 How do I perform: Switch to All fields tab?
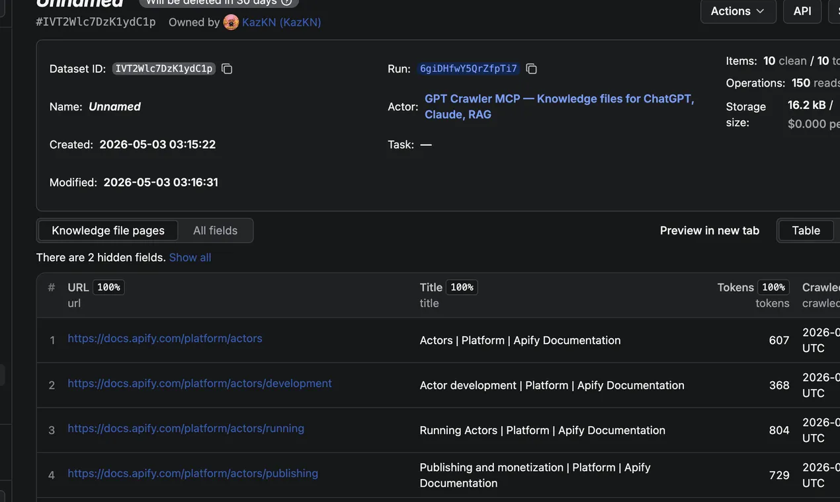pyautogui.click(x=215, y=231)
